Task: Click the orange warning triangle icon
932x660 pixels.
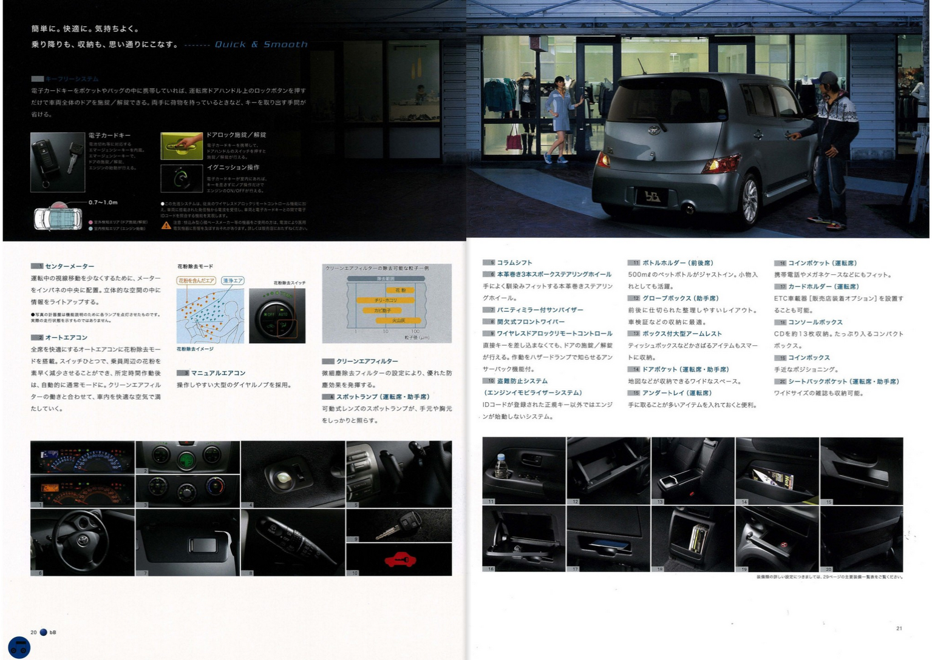Action: coord(166,225)
